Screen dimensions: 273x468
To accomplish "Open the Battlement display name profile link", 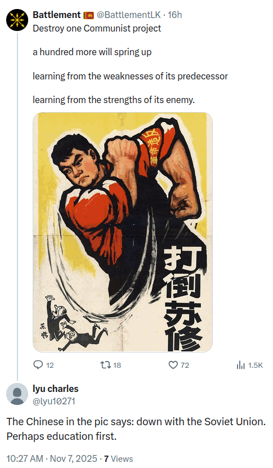I will point(57,15).
